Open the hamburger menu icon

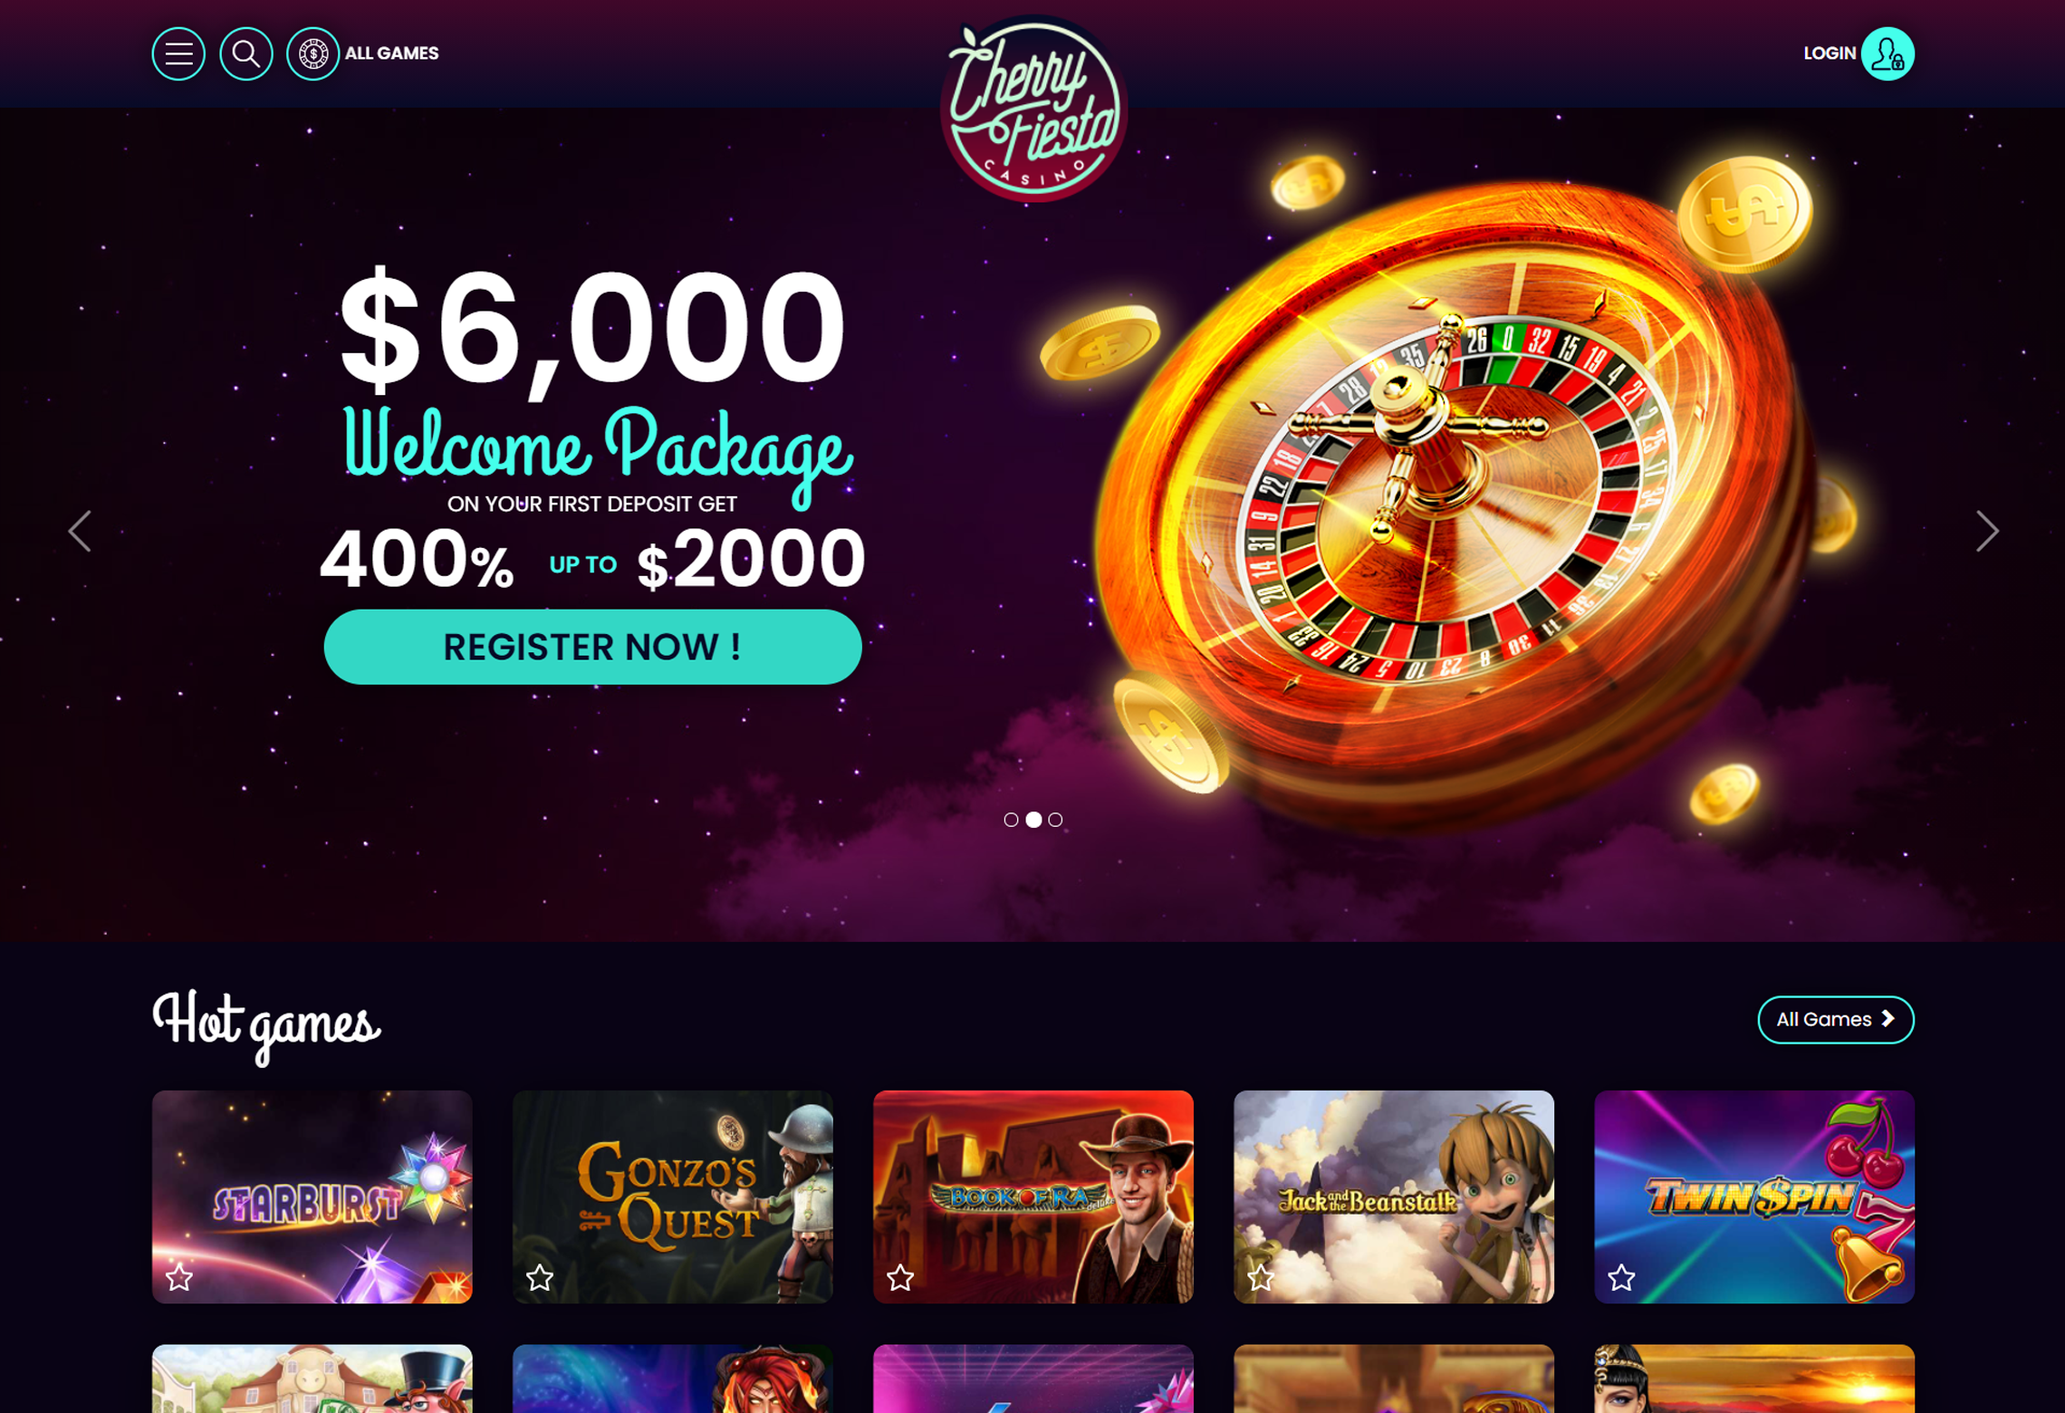pos(178,54)
